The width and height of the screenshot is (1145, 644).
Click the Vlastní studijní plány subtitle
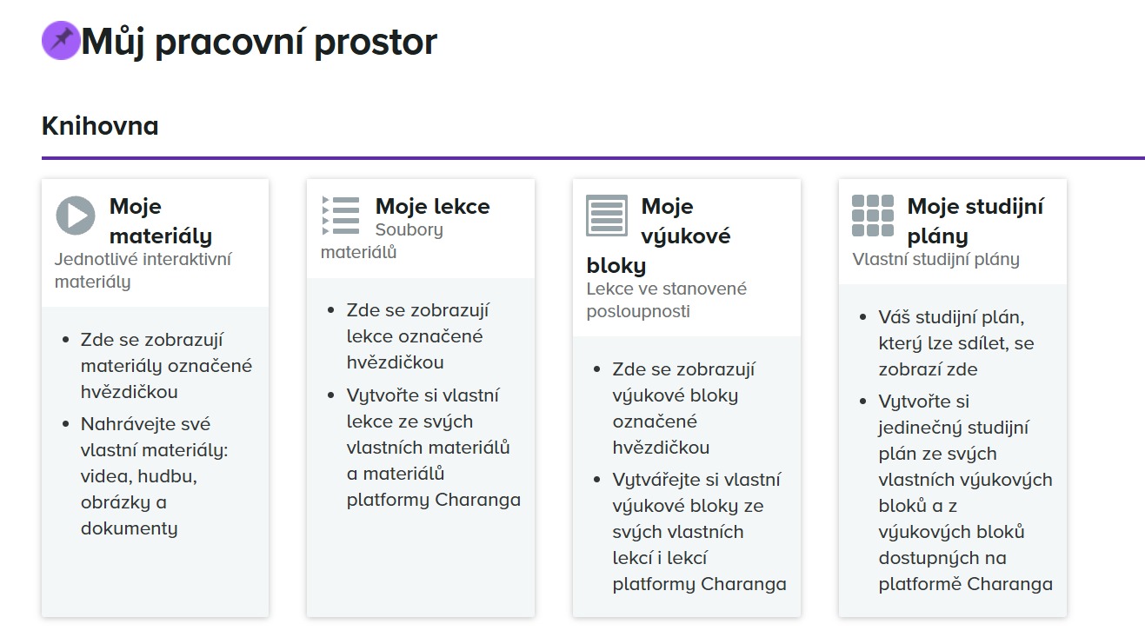pyautogui.click(x=936, y=259)
